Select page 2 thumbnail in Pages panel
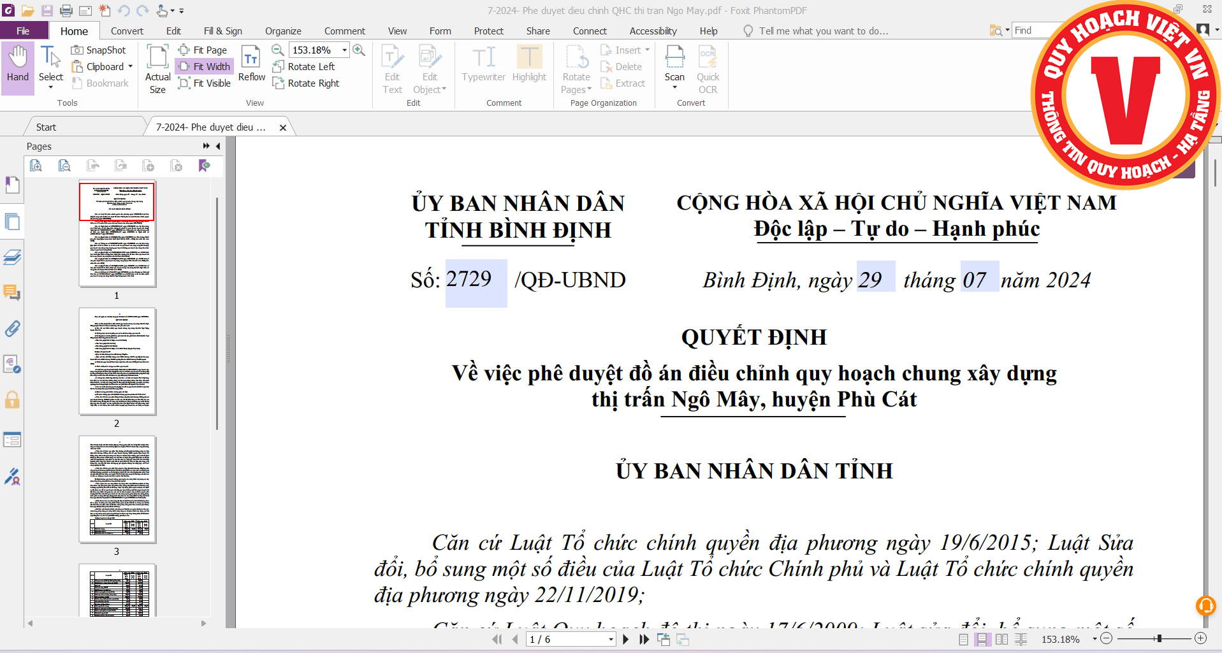 point(117,362)
